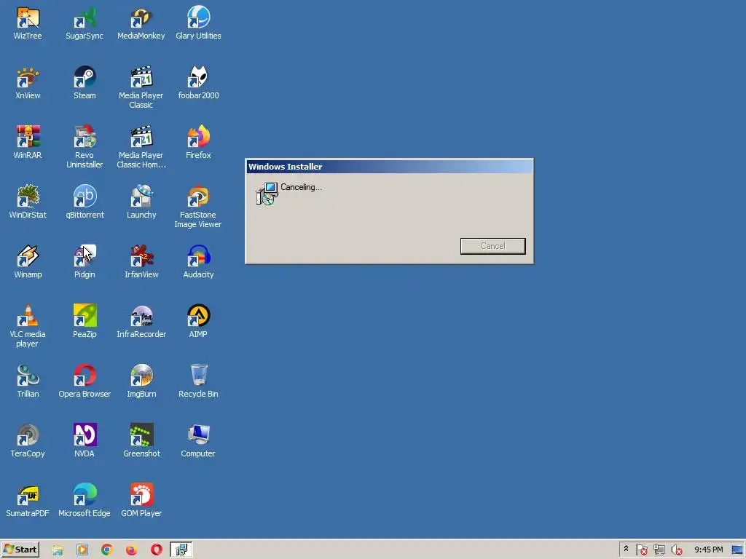Select the XnView desktop icon

[28, 83]
